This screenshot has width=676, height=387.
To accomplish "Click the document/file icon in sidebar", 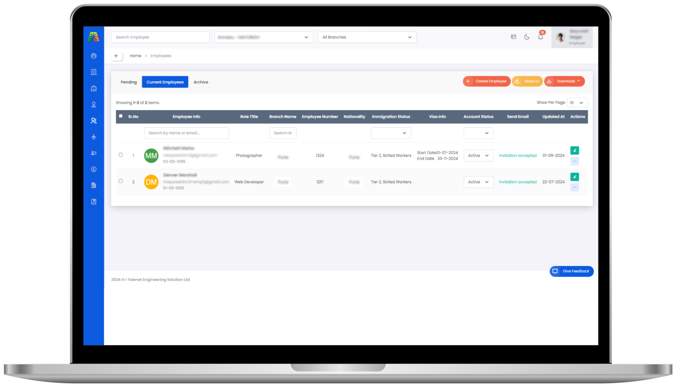I will tap(93, 185).
